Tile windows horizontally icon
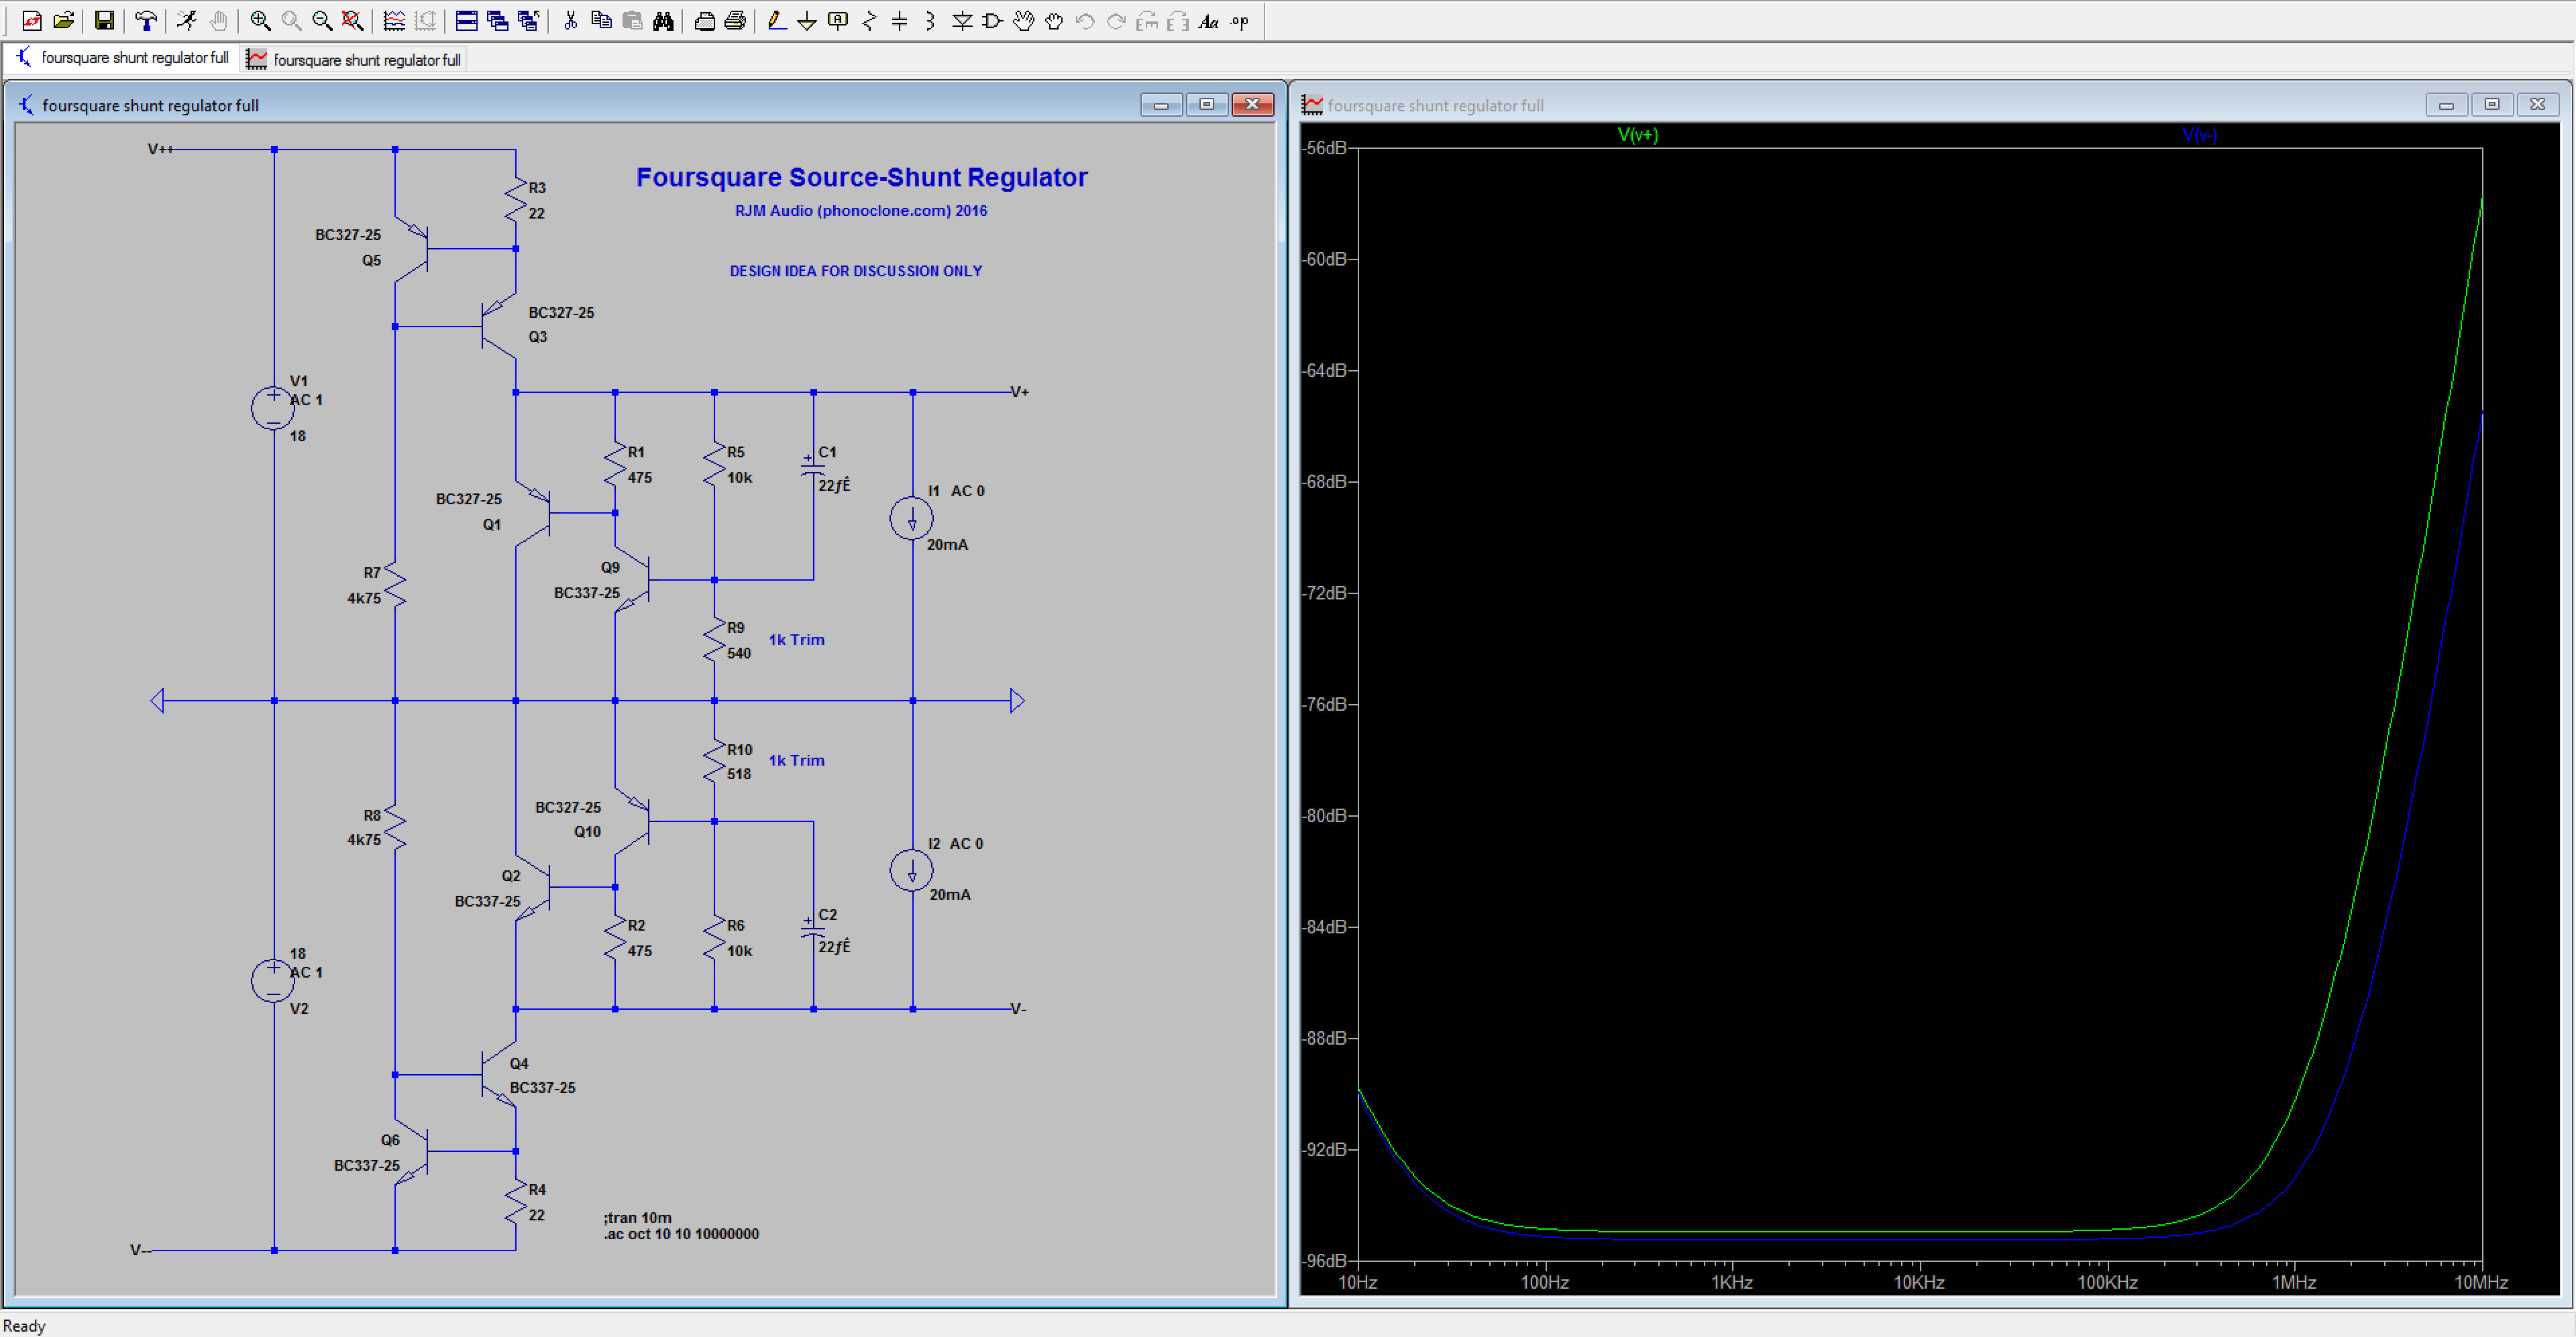 click(466, 20)
